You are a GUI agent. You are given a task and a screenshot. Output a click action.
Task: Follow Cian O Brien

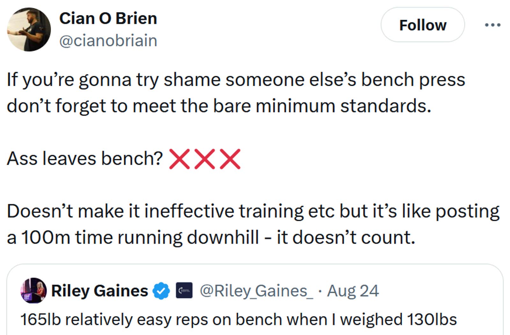click(423, 25)
